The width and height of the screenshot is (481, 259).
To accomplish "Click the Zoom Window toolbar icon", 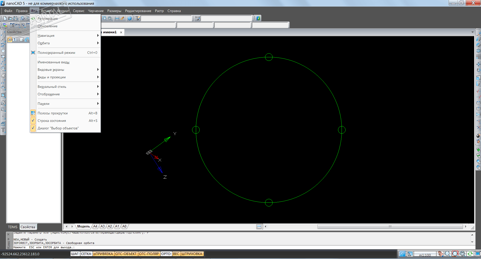I will click(104, 18).
